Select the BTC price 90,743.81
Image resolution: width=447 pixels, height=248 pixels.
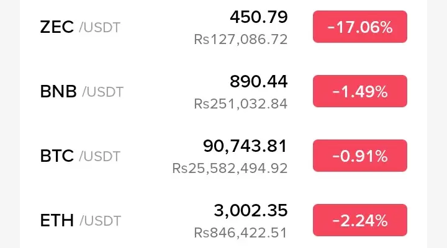click(x=245, y=146)
